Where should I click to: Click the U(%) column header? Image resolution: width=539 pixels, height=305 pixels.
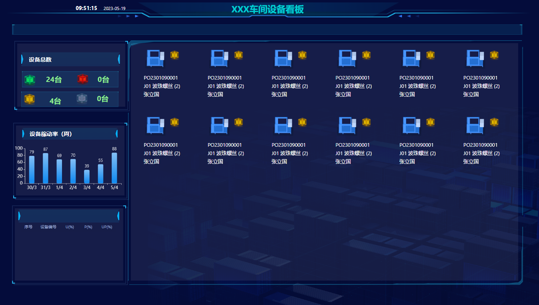click(x=70, y=227)
